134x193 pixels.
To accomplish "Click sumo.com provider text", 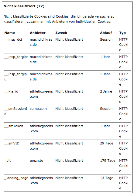I will [38, 109].
